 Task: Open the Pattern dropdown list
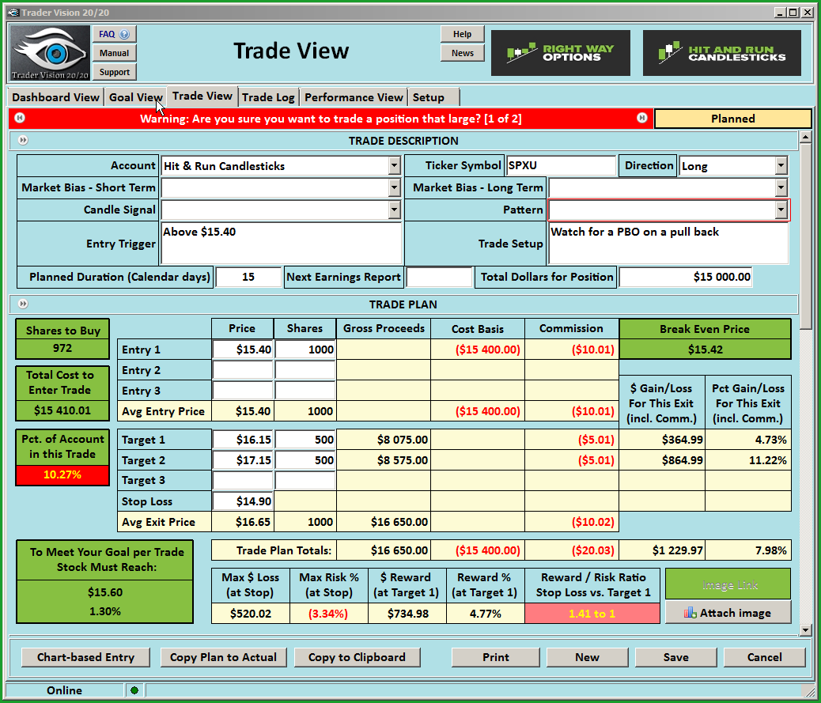pos(781,210)
